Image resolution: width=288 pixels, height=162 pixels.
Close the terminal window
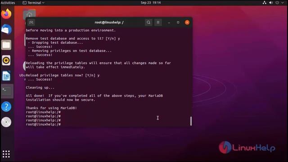click(187, 22)
